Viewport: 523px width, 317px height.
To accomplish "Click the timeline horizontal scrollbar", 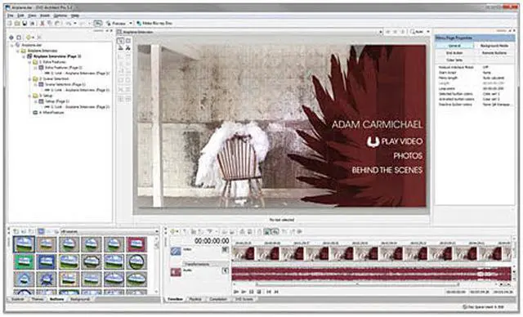I will 357,284.
